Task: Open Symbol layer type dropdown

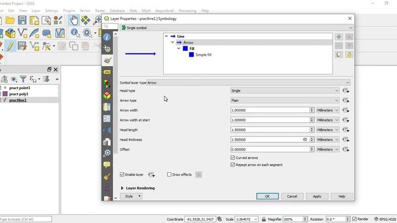Action: (x=249, y=82)
